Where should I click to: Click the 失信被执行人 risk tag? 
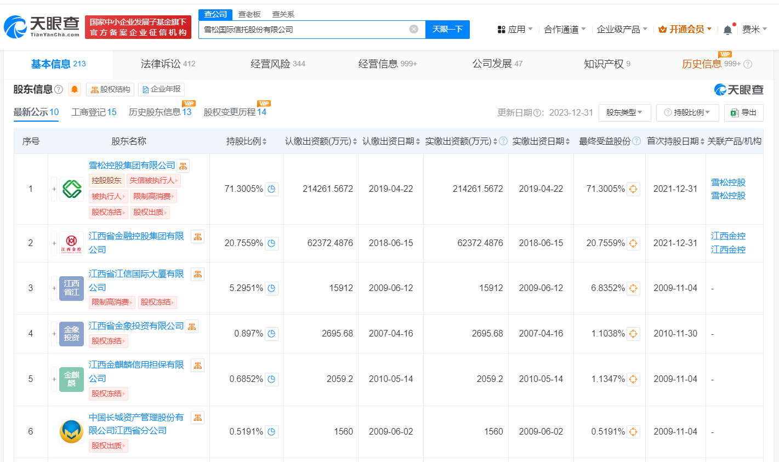[153, 180]
